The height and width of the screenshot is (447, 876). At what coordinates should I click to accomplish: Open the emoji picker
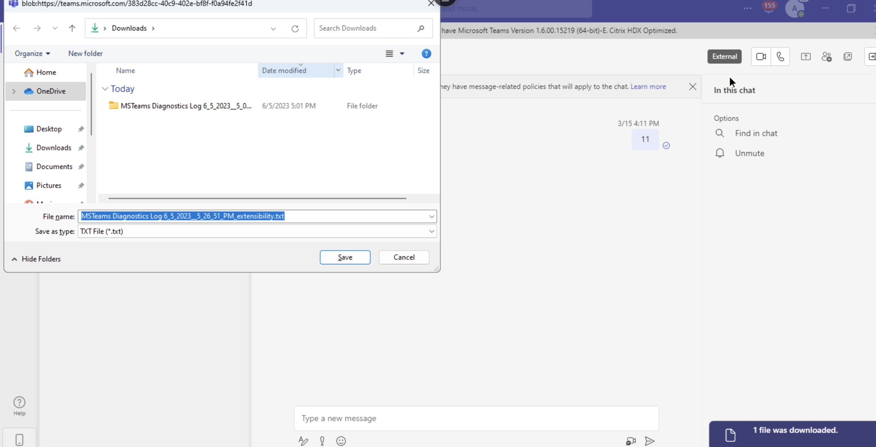[x=341, y=441]
